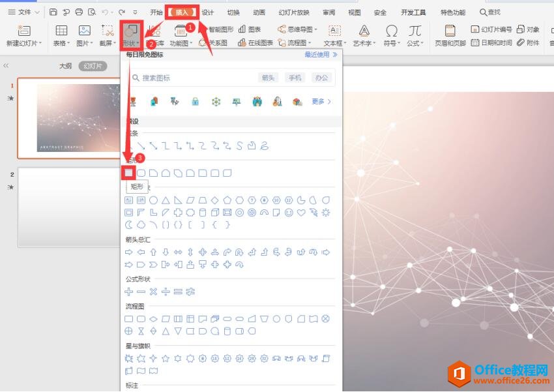Select the plus equation shape
This screenshot has height=392, width=554.
pyautogui.click(x=128, y=292)
